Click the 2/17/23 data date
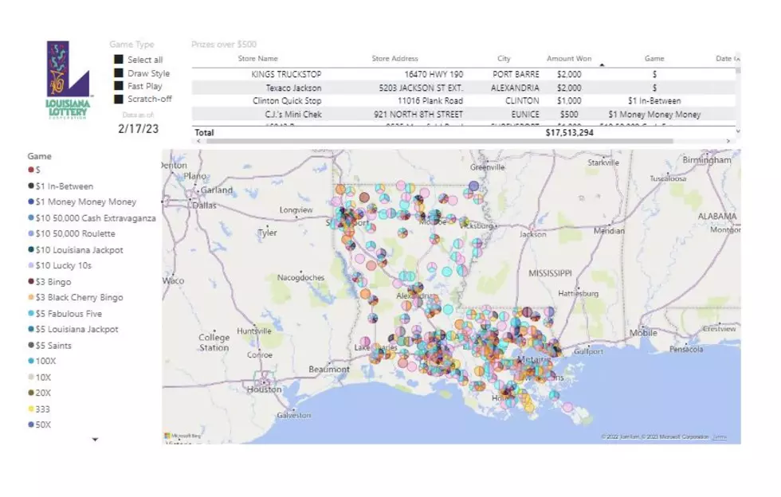Viewport: 781px width, 497px height. pos(138,128)
